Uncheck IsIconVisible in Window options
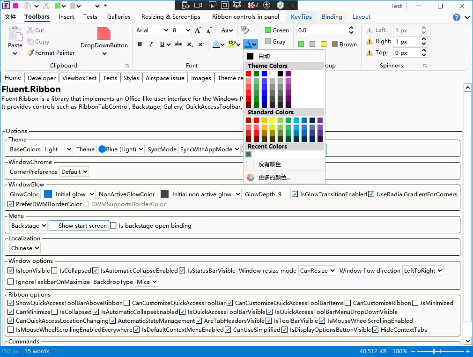This screenshot has height=357, width=473. tap(10, 270)
